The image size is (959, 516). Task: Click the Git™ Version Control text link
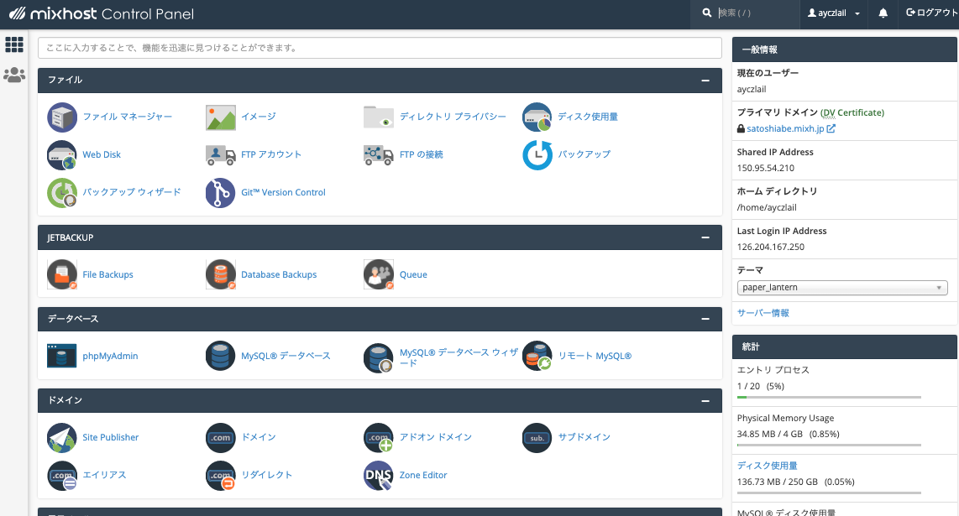283,193
